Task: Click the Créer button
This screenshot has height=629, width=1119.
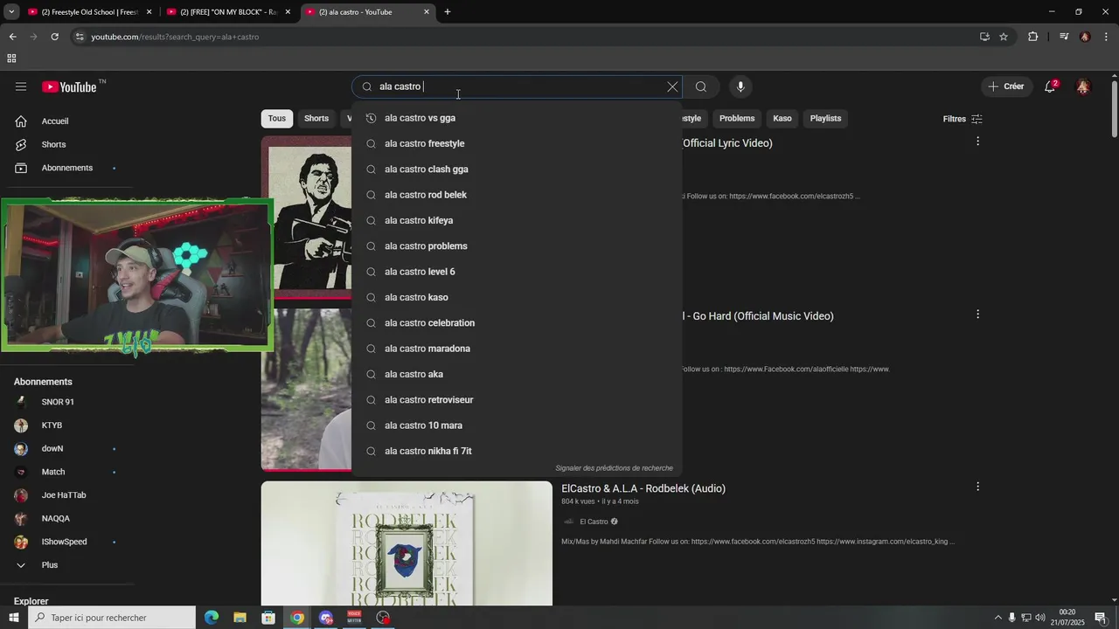Action: pyautogui.click(x=1006, y=86)
